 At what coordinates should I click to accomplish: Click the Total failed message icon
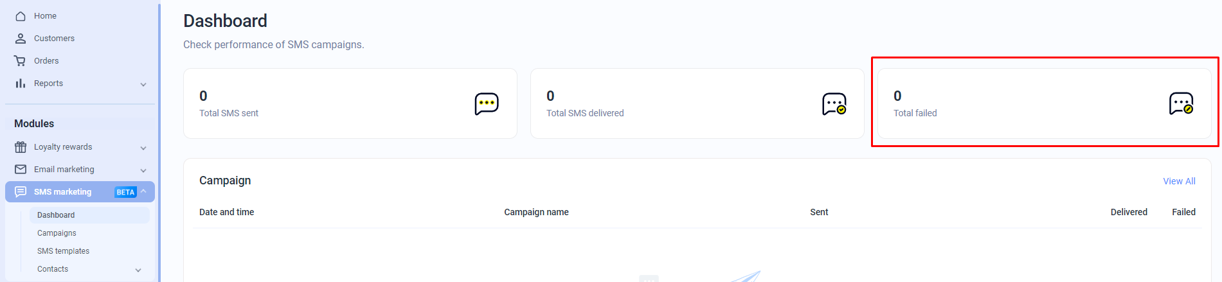pyautogui.click(x=1181, y=103)
